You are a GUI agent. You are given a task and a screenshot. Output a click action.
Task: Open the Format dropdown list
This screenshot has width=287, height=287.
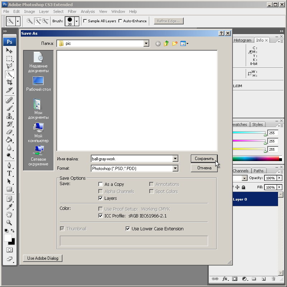[x=175, y=168]
